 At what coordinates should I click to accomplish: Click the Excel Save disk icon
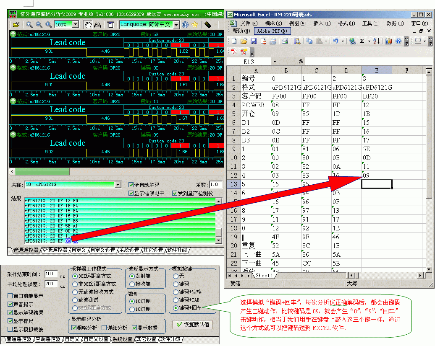pyautogui.click(x=254, y=41)
